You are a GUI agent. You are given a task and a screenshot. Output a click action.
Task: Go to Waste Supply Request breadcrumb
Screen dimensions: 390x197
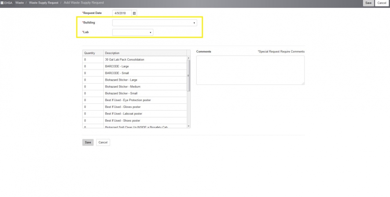[x=44, y=3]
